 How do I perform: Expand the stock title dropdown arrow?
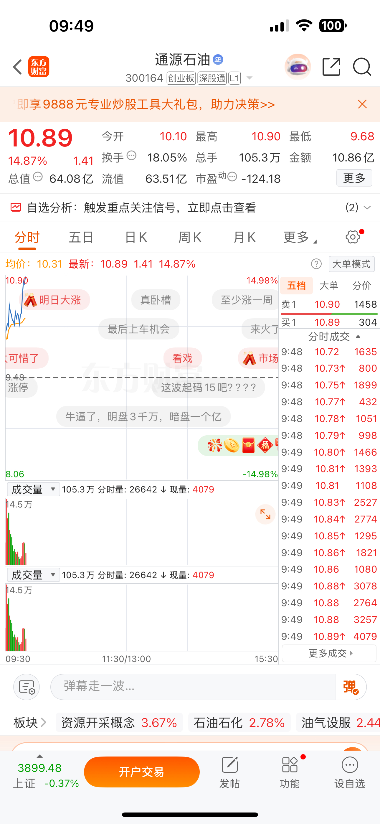click(250, 78)
